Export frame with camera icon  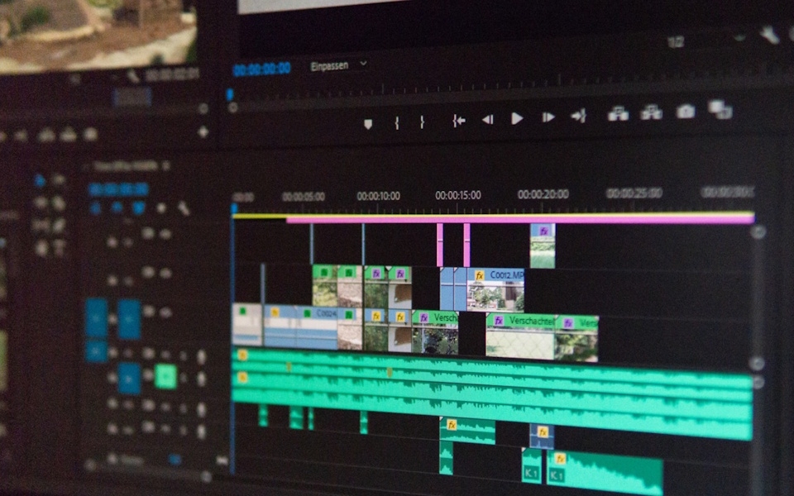point(685,111)
